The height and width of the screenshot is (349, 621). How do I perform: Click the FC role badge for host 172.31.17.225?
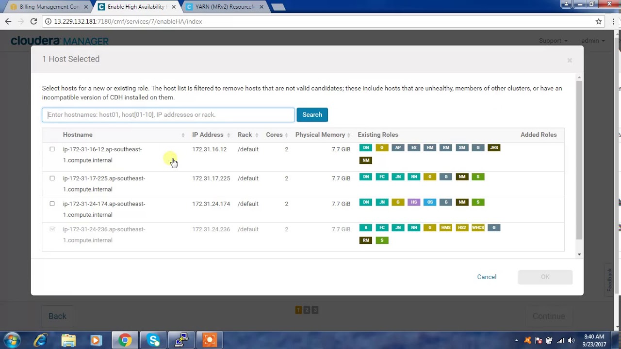point(382,177)
